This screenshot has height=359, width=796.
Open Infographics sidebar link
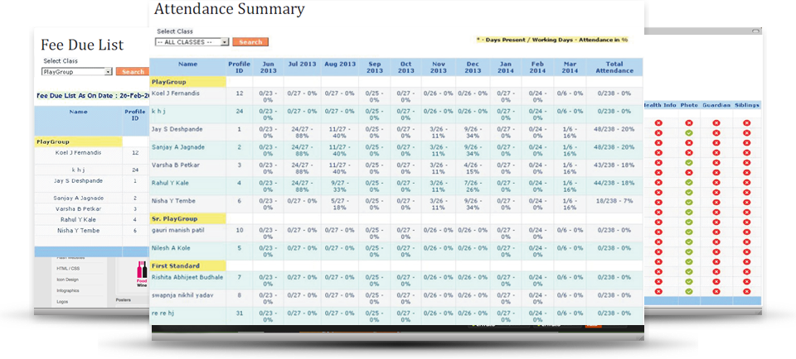(x=67, y=290)
